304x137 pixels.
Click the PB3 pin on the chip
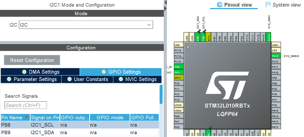click(236, 37)
